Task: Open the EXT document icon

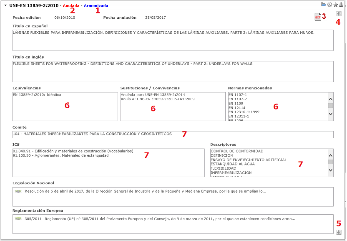Action: pos(318,17)
